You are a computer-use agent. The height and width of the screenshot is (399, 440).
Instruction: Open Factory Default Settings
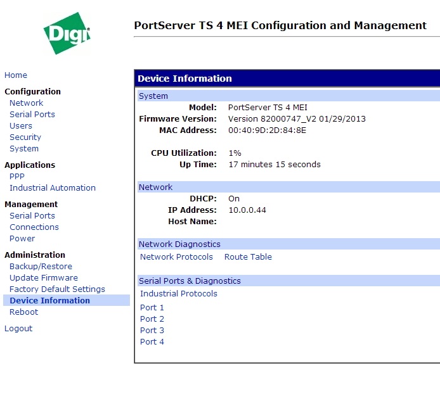[57, 289]
